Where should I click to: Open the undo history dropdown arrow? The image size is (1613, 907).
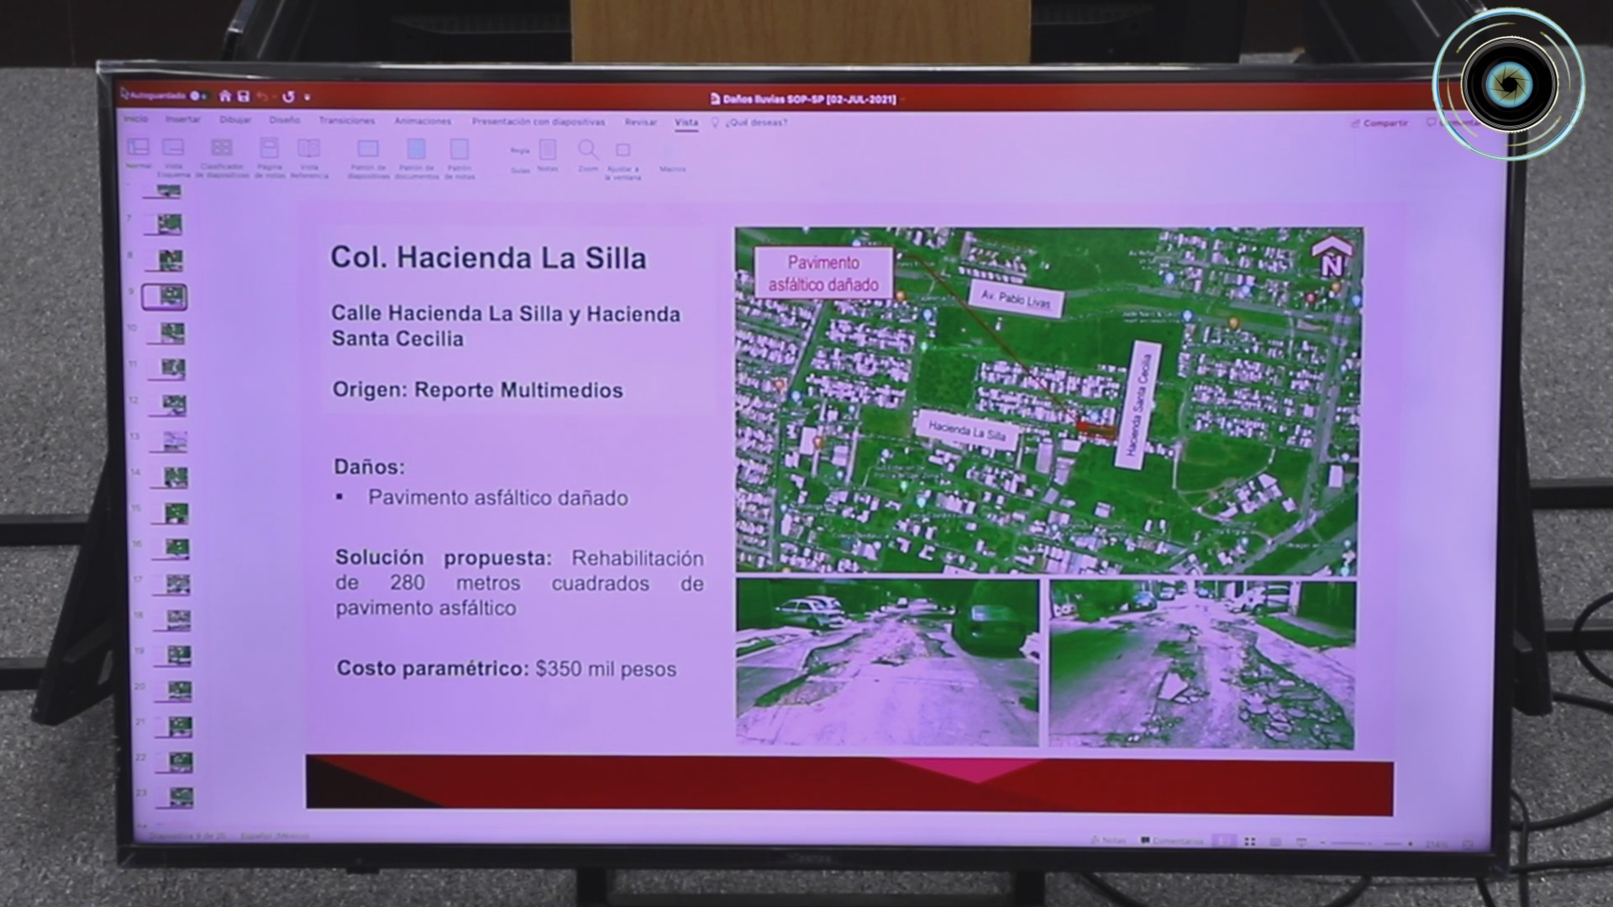tap(274, 97)
